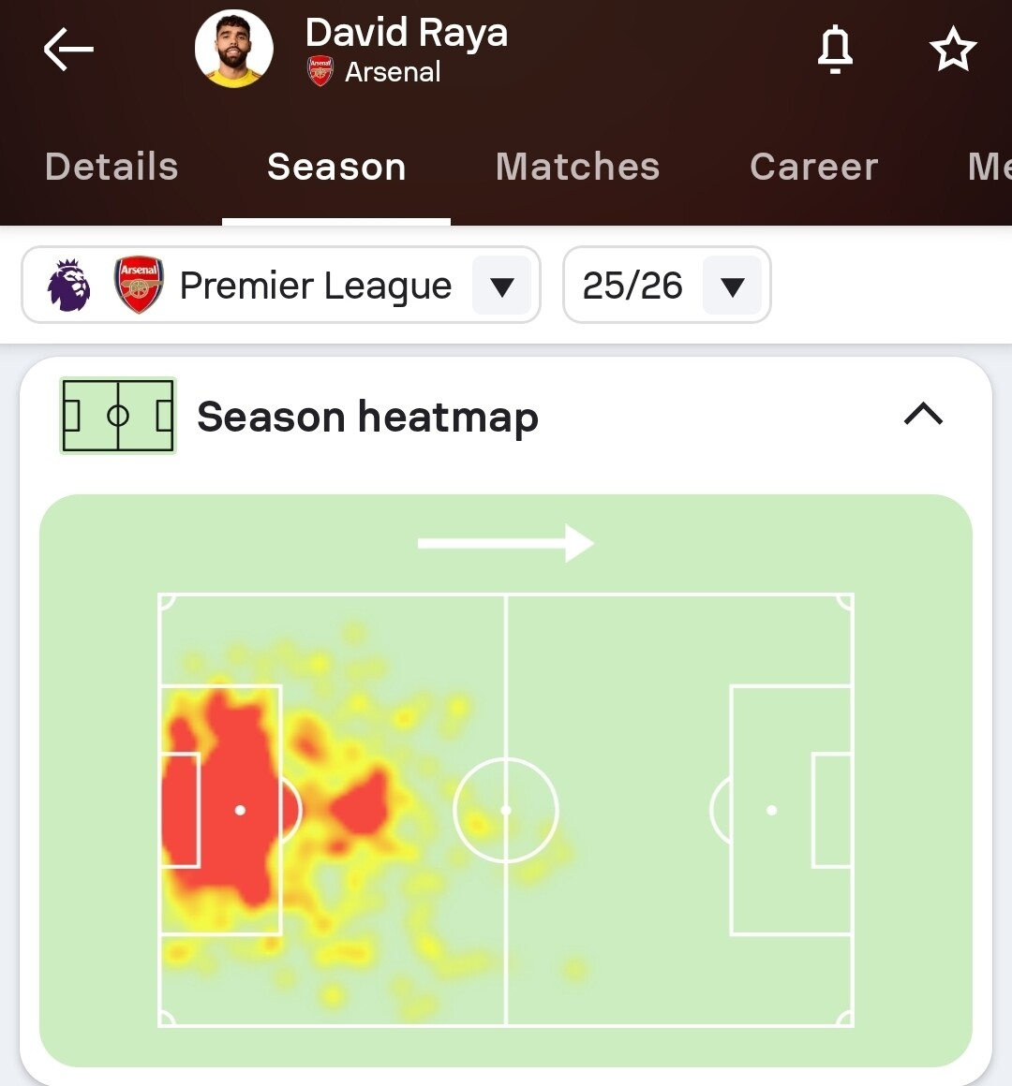
Task: Tap the Arsenal crest beside club name
Action: point(320,72)
